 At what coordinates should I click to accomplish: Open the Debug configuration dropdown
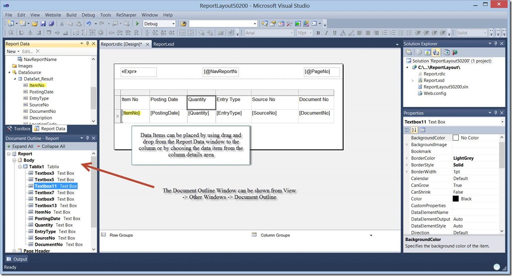(173, 24)
